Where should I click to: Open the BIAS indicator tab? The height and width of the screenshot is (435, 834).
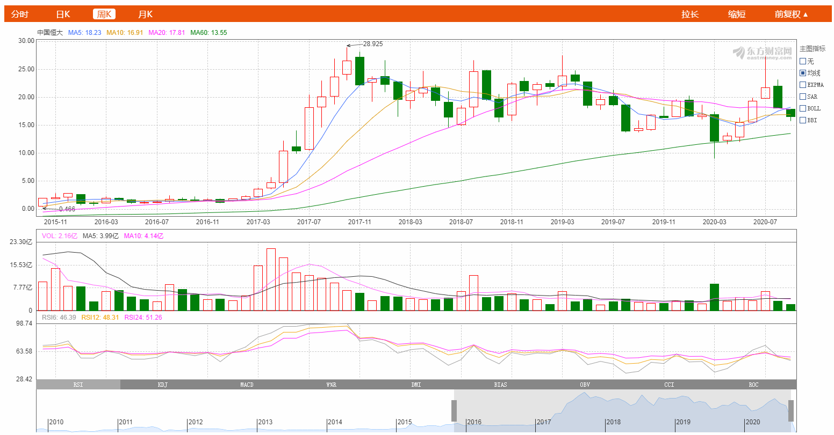click(x=500, y=385)
